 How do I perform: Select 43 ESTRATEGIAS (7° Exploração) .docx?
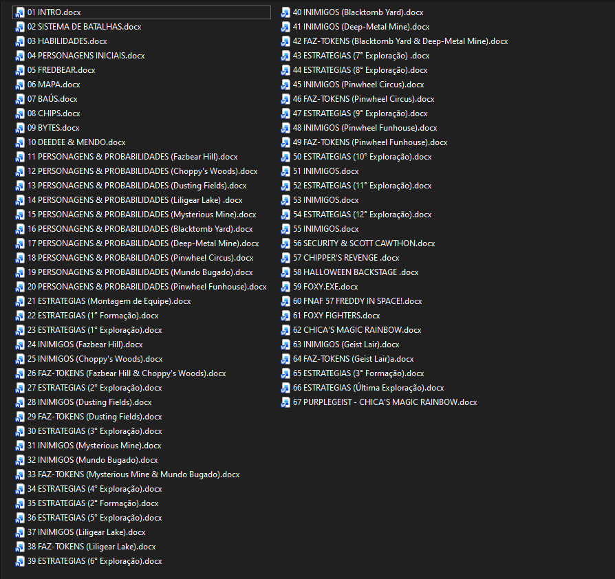pyautogui.click(x=361, y=56)
